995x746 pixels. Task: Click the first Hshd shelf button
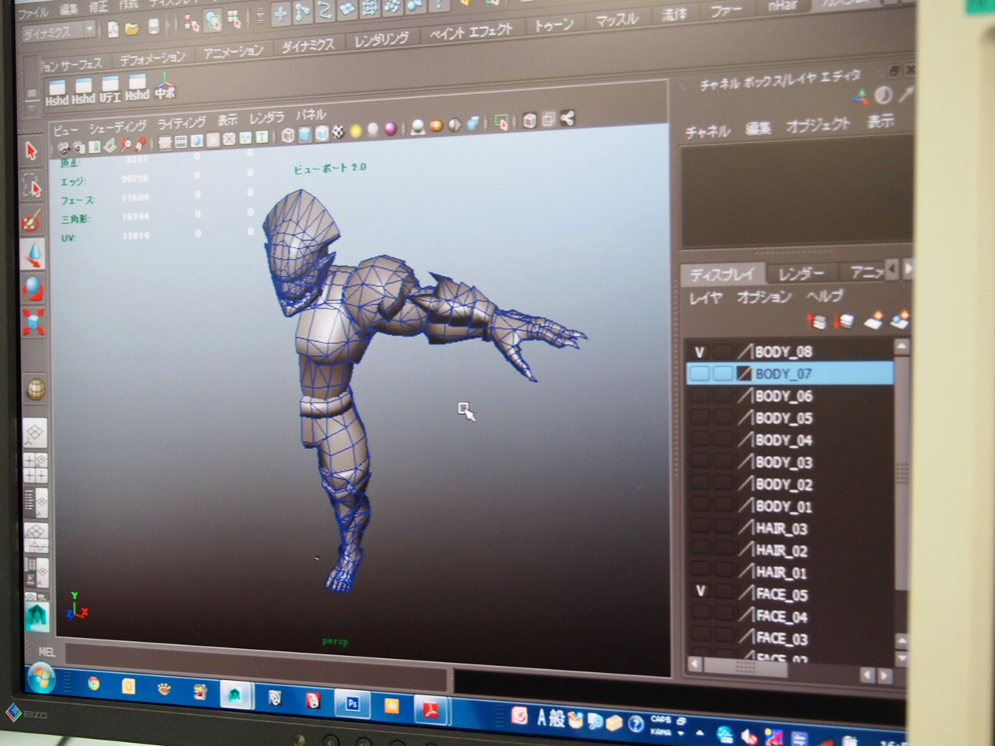tap(57, 92)
